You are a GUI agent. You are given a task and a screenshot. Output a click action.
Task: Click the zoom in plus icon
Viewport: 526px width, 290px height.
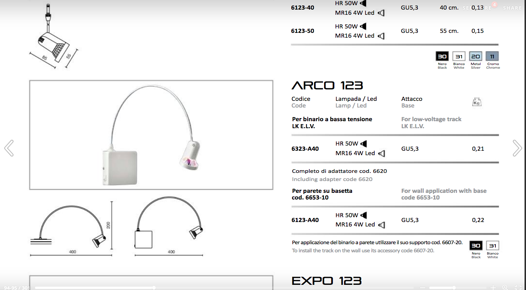tap(493, 287)
